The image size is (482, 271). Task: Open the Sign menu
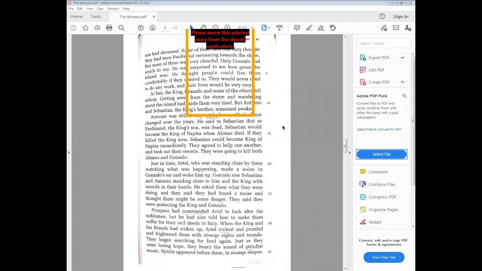pos(100,9)
